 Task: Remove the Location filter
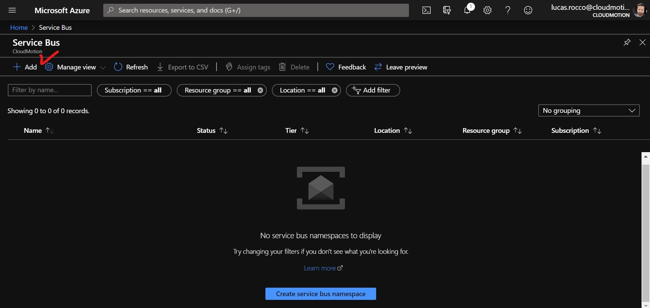[x=334, y=90]
